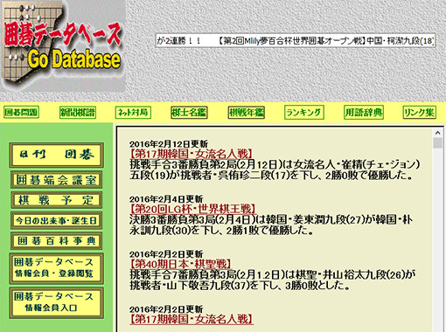
Task: Click the news frame scrollbar thumb
Action: (x=437, y=143)
